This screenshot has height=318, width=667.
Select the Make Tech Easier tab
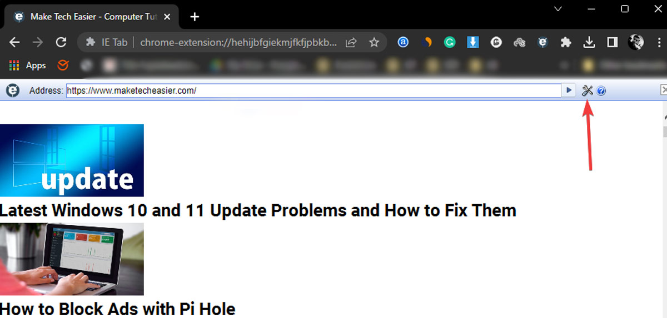(91, 17)
